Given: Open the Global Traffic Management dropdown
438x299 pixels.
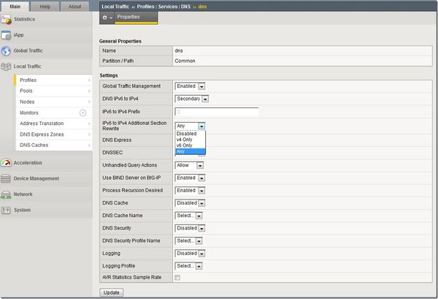Looking at the screenshot, I should tap(191, 86).
